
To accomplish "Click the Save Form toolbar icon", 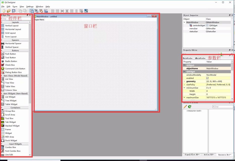I will click(x=13, y=11).
